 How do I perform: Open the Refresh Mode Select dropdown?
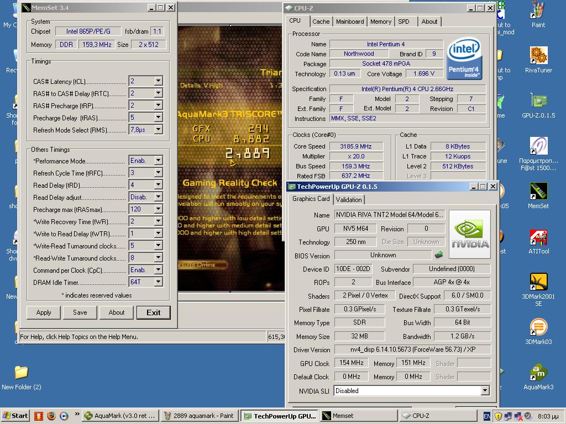coord(158,129)
